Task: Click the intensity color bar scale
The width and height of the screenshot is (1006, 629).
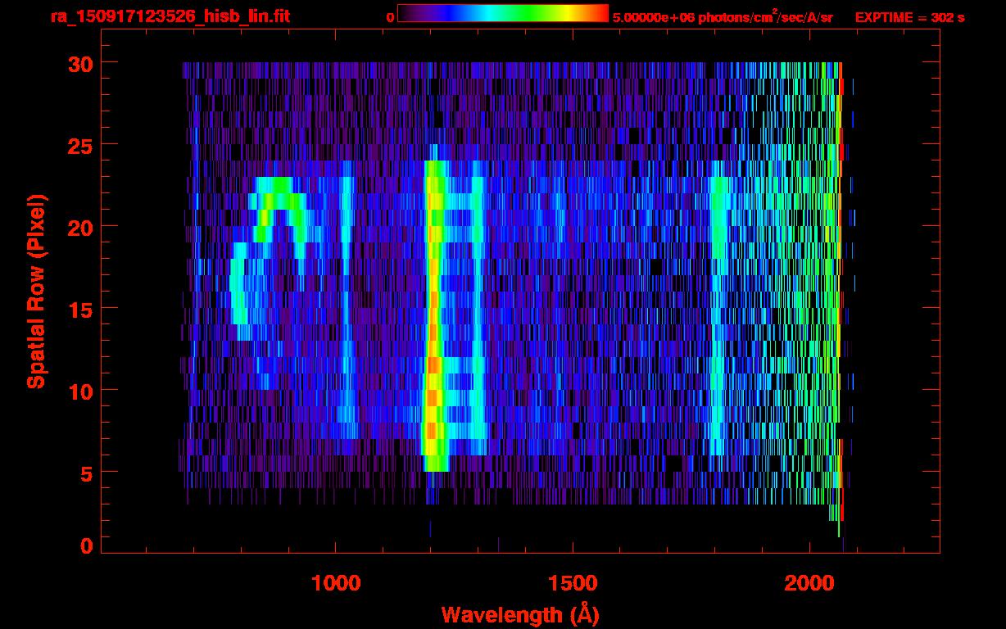Action: click(503, 13)
